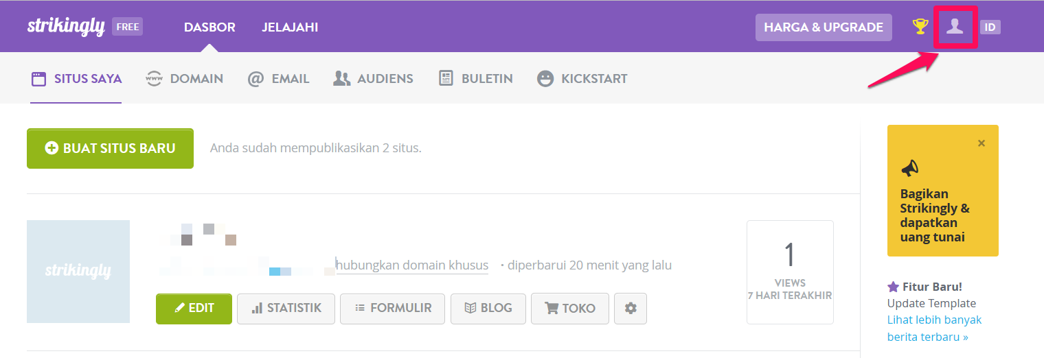The width and height of the screenshot is (1044, 358).
Task: Click BUAT SITUS BARU button
Action: point(110,148)
